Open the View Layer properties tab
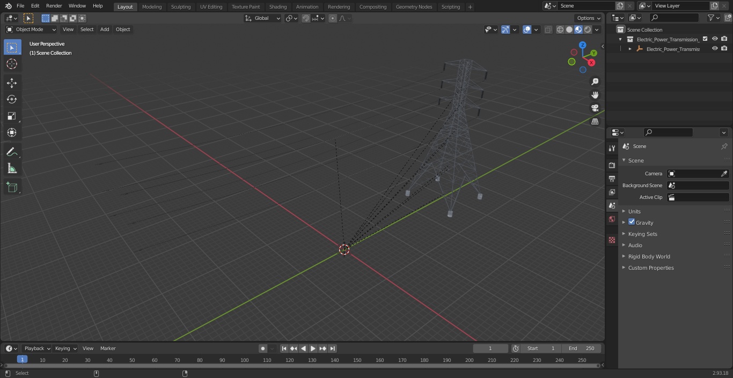This screenshot has height=378, width=733. click(x=612, y=192)
